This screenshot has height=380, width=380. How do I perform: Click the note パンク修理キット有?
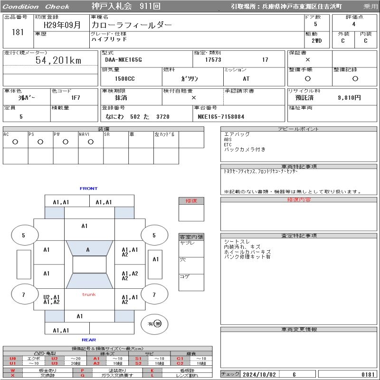tap(247, 257)
